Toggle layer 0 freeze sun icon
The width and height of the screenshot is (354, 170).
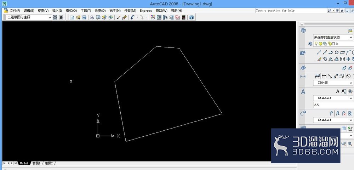pos(320,44)
